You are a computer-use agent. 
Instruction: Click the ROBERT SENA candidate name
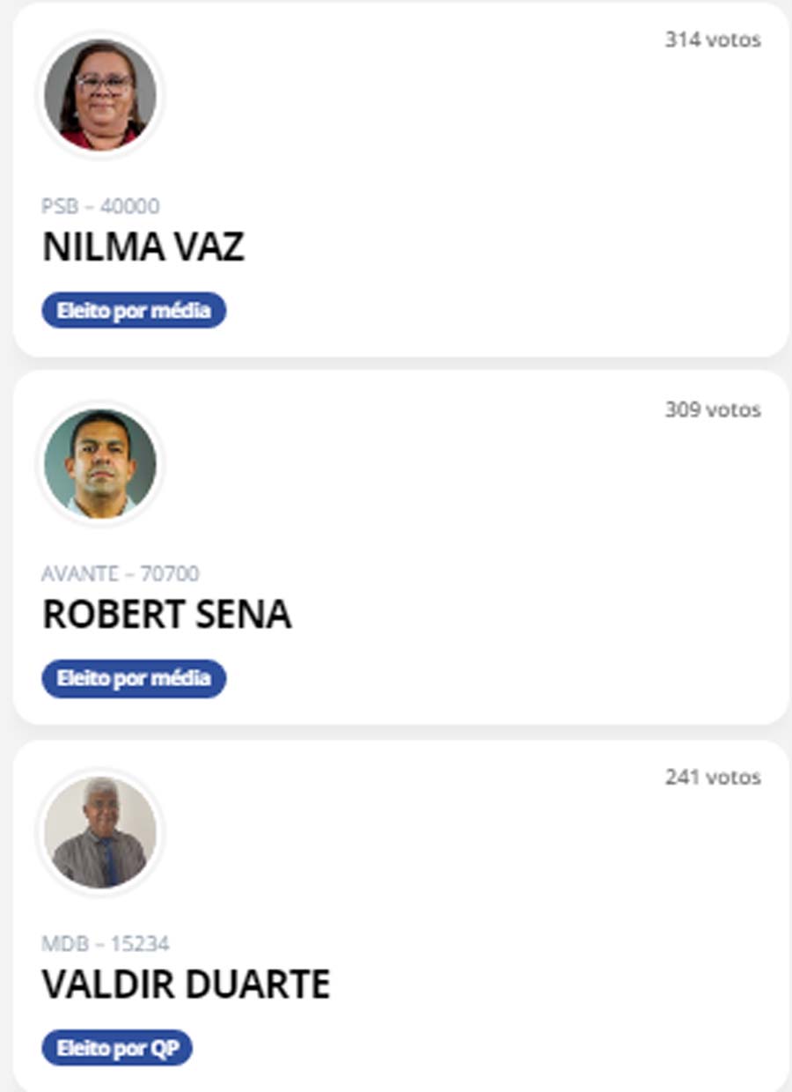166,616
